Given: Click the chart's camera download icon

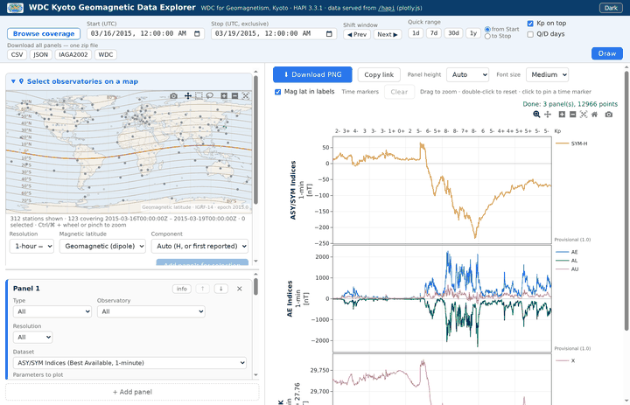Looking at the screenshot, I should 609,115.
